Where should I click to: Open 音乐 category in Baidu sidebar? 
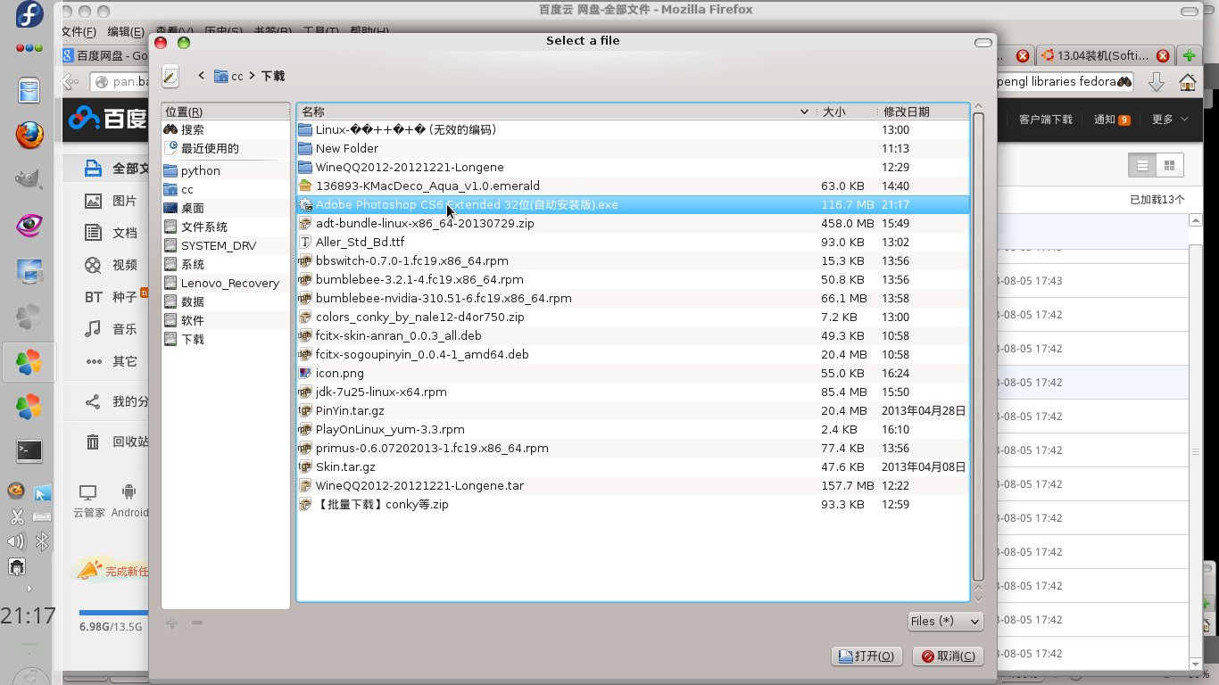coord(111,329)
